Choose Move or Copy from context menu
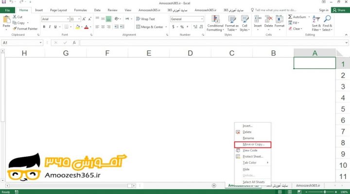This screenshot has height=194, width=350. point(253,145)
